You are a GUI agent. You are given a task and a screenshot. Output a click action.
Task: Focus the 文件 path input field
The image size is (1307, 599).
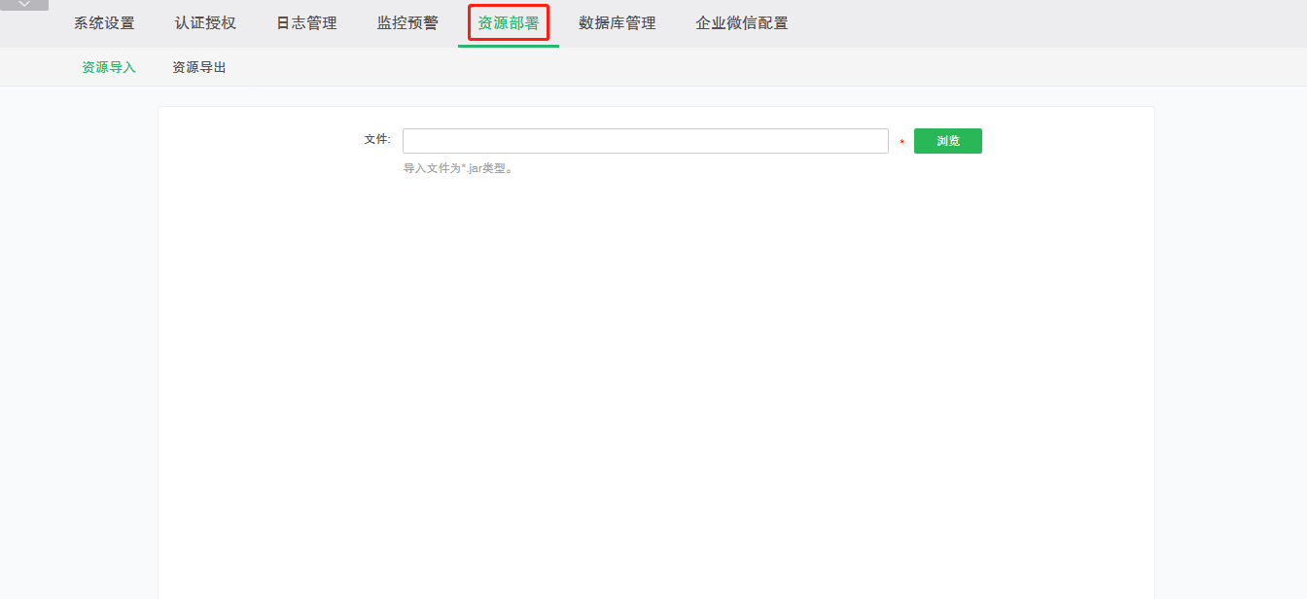click(645, 141)
